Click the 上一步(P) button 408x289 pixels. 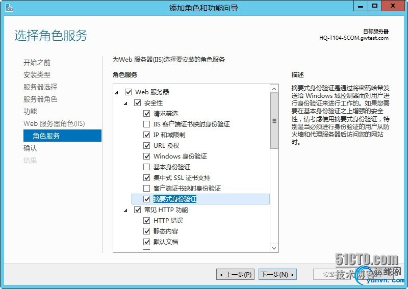point(236,274)
